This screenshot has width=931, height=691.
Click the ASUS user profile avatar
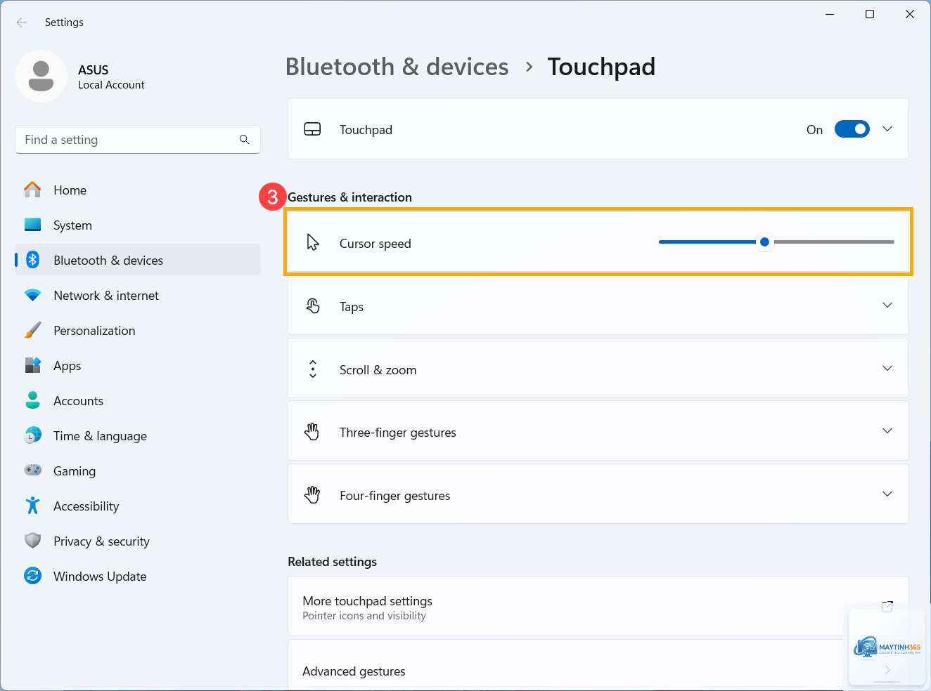[x=41, y=76]
